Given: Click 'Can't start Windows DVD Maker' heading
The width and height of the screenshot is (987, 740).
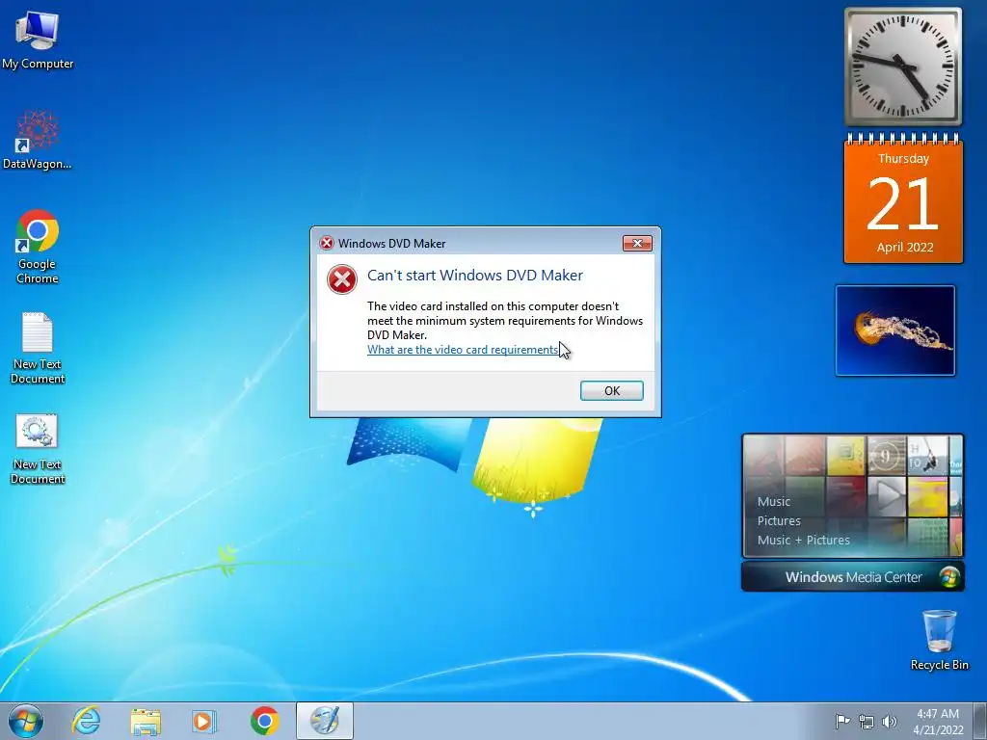Looking at the screenshot, I should point(474,275).
